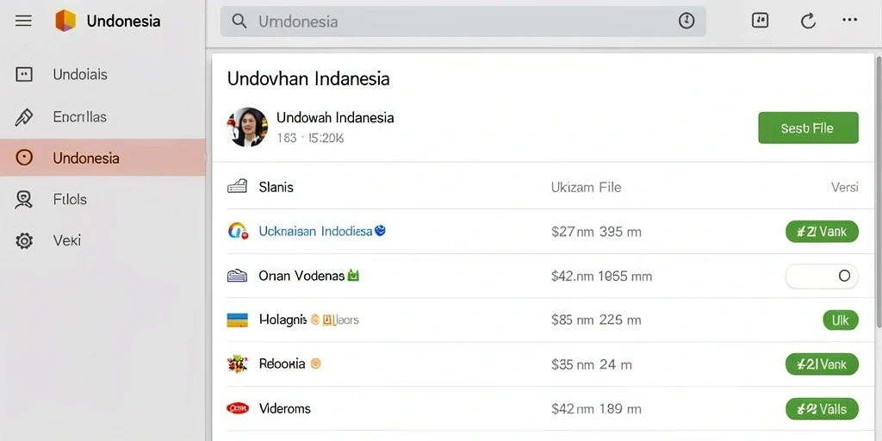
Task: Toggle the switch in Onan Vodenas row
Action: [822, 276]
